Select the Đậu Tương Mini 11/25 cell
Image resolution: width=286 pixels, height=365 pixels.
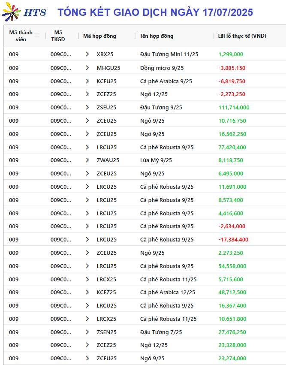(x=169, y=54)
